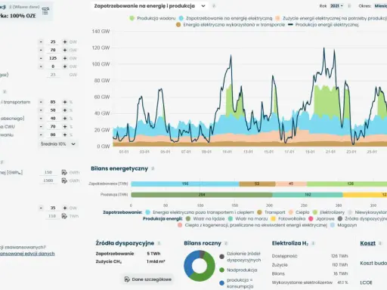Click the edit icon next to the 150 GWh field
The height and width of the screenshot is (290, 387).
click(64, 172)
